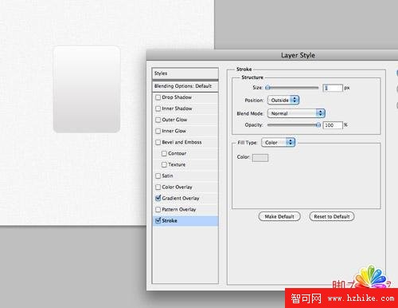Click the rounded rectangle shape on canvas
This screenshot has width=398, height=308.
click(87, 89)
